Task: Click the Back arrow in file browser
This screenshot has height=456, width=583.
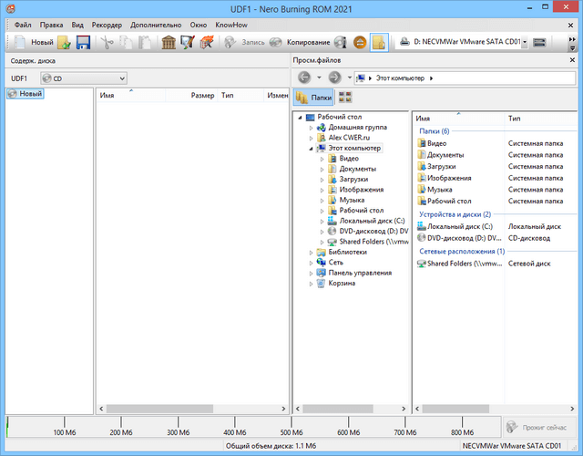Action: [304, 78]
